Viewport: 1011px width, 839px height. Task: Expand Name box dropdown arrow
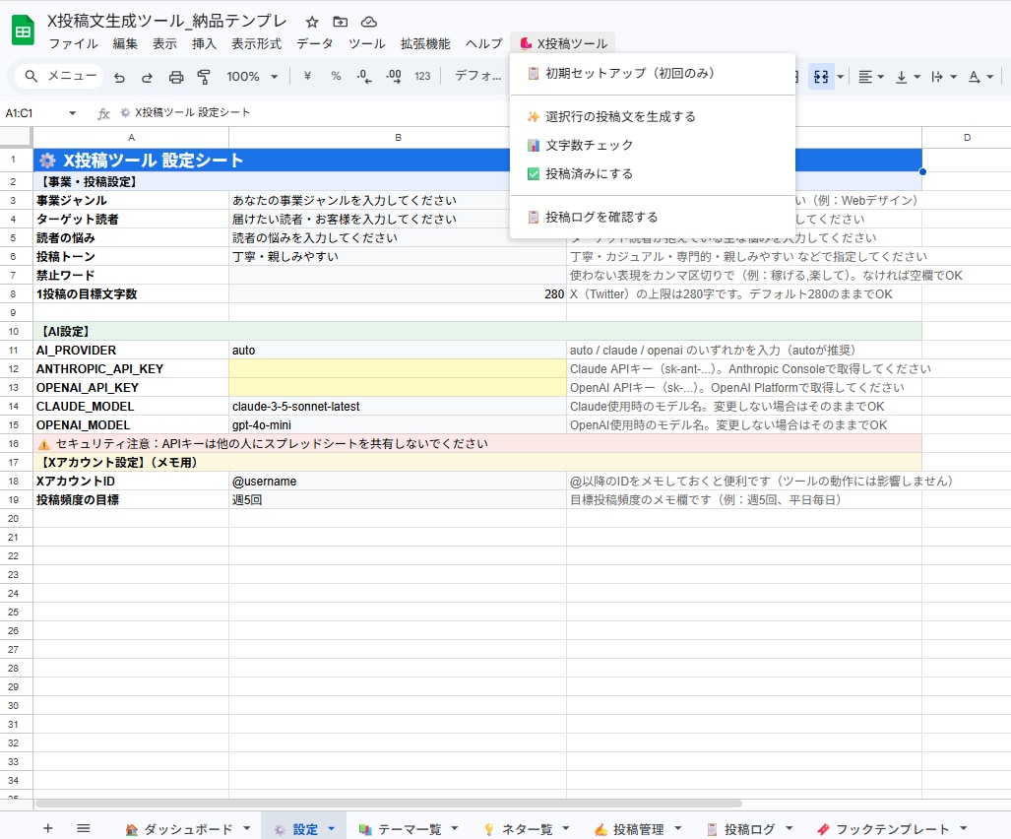pyautogui.click(x=73, y=113)
